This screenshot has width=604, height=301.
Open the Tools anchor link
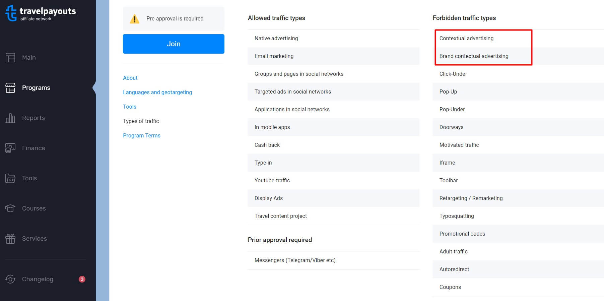(130, 107)
